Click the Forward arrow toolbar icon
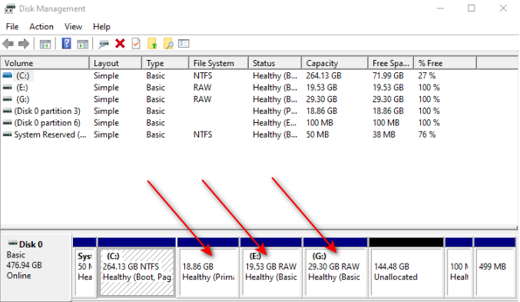Screen dimensions: 520x302 tap(24, 44)
